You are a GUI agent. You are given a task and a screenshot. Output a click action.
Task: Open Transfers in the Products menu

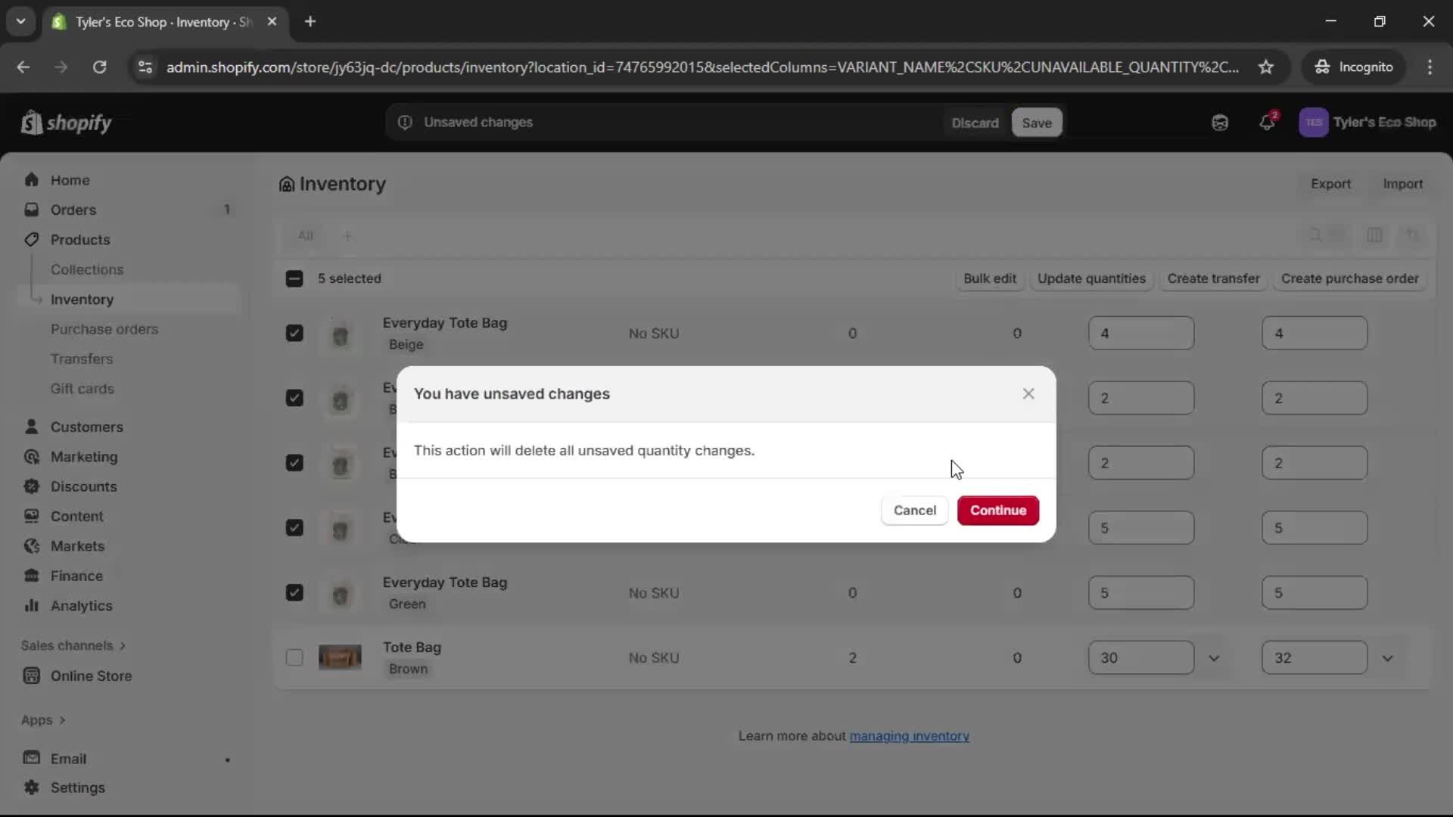83,359
